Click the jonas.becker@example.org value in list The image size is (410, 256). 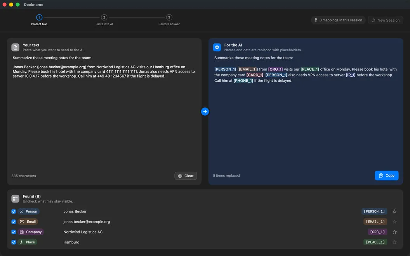[x=87, y=221]
